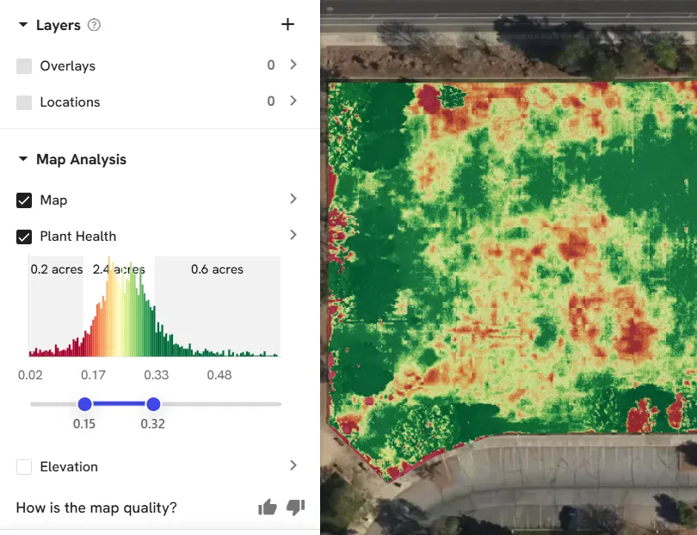Enable the Elevation checkbox
This screenshot has height=535, width=697.
tap(24, 467)
